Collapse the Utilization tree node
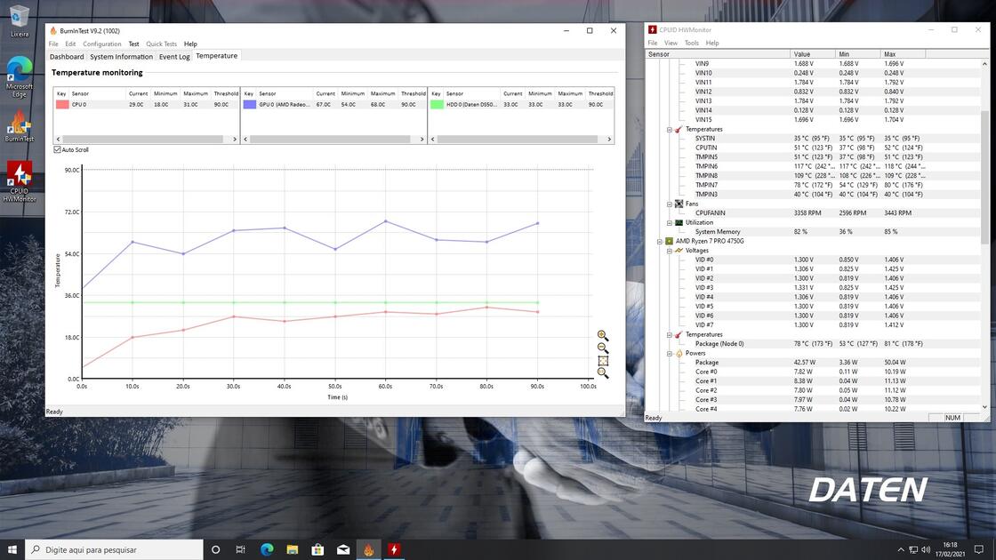Image resolution: width=996 pixels, height=560 pixels. pyautogui.click(x=669, y=223)
